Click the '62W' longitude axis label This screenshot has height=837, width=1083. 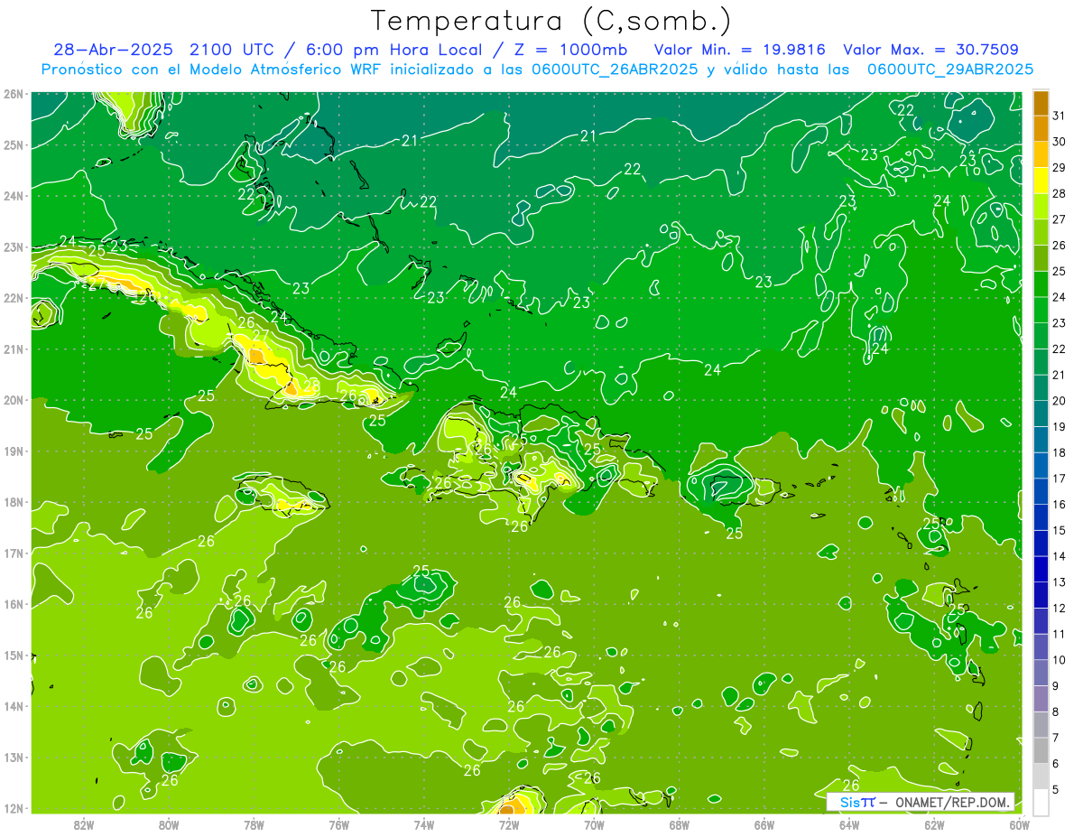coord(934,824)
